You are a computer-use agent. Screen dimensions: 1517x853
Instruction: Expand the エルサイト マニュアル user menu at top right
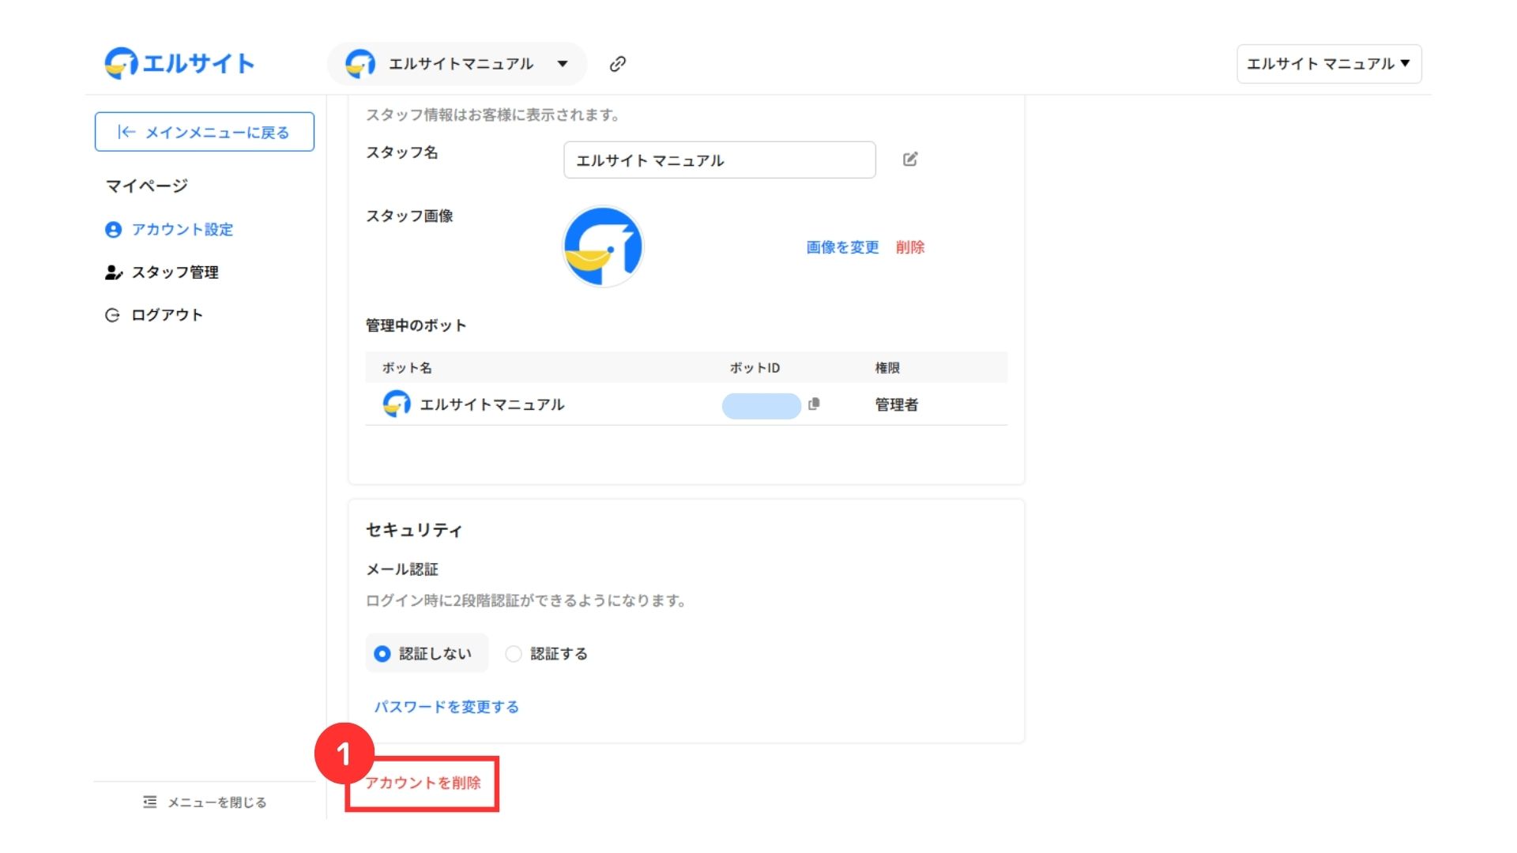[1328, 64]
